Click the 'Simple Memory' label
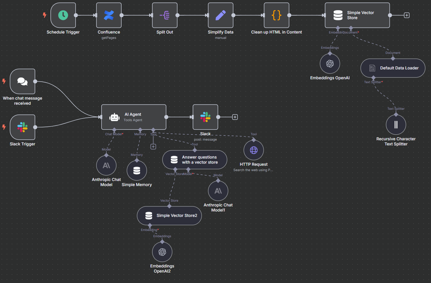Viewport: 431px width, 283px height. (137, 185)
